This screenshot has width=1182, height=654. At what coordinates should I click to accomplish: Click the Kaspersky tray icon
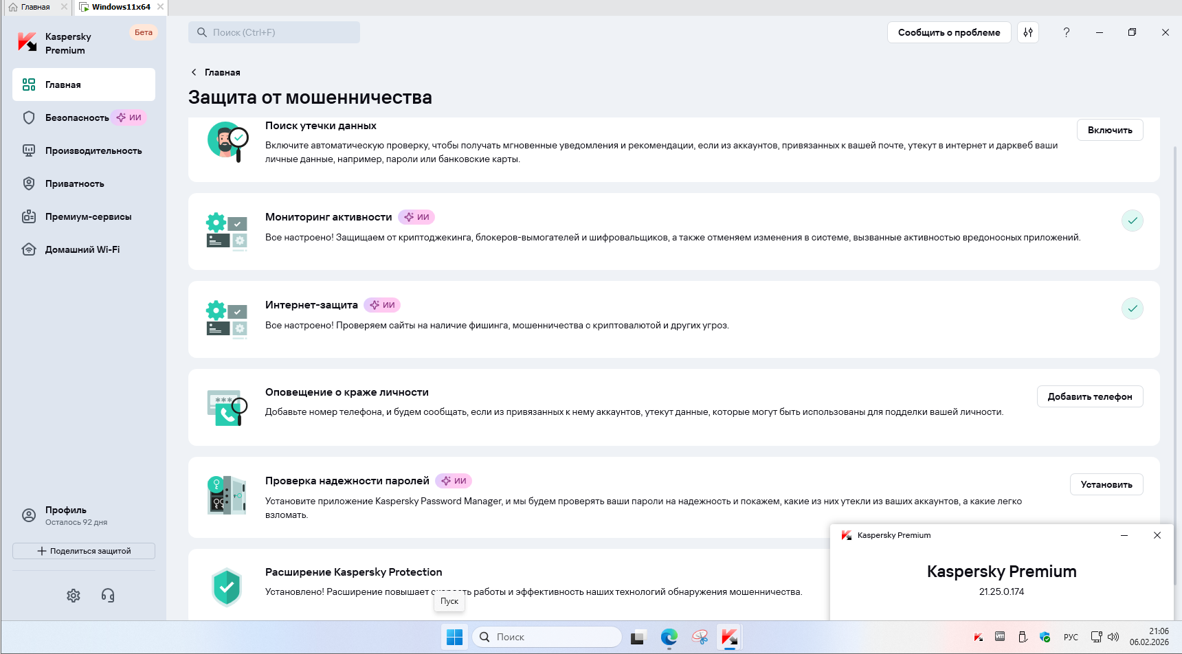point(979,637)
